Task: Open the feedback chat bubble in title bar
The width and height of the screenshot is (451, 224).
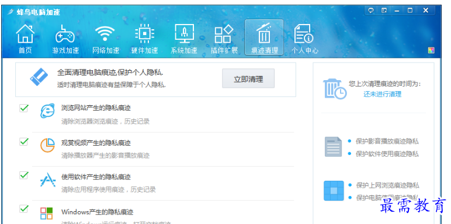Action: point(371,11)
